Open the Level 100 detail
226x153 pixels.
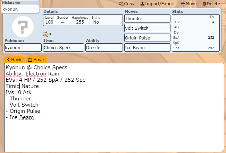coord(49,20)
